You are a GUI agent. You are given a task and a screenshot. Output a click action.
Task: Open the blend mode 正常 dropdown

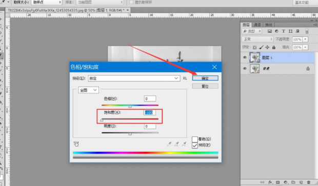point(257,39)
